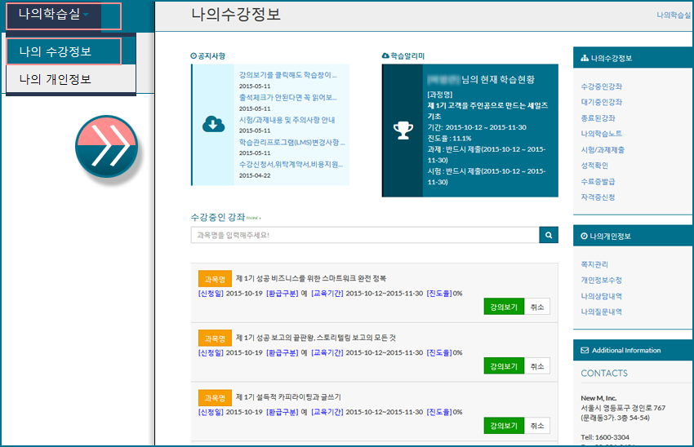Open 성적확인 link in sidebar

pyautogui.click(x=594, y=166)
